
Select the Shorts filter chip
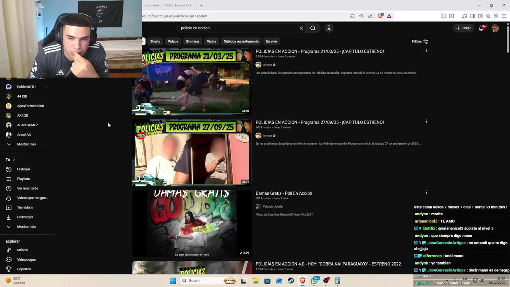[x=155, y=41]
